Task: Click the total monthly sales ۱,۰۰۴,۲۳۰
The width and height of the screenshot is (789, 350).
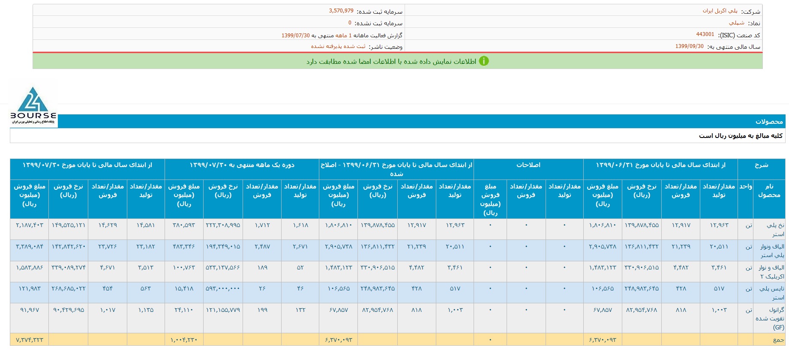Action: [x=184, y=340]
